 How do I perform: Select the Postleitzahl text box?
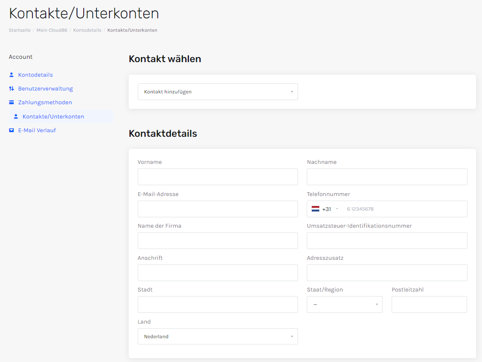(429, 304)
